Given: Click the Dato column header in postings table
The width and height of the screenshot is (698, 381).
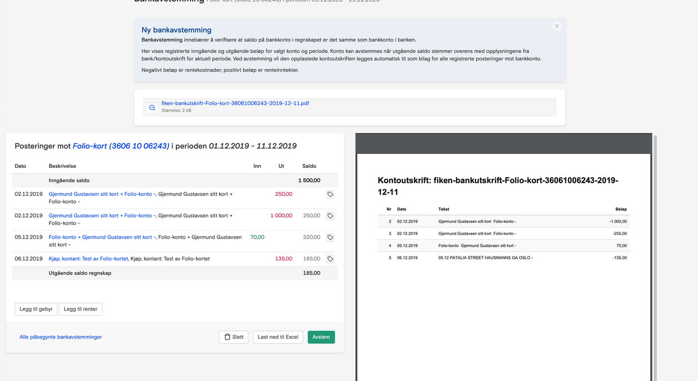Looking at the screenshot, I should 20,166.
